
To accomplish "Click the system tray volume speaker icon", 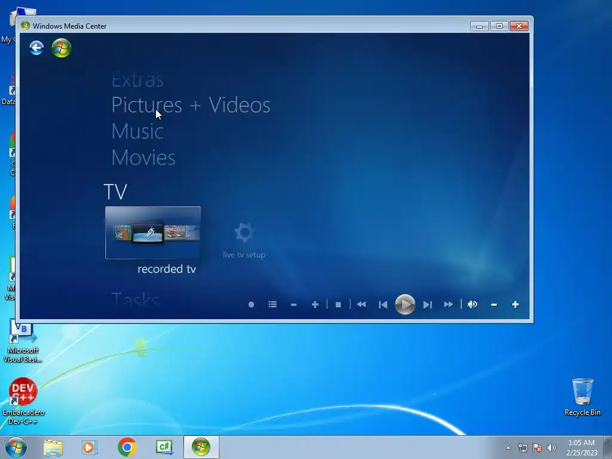I will click(551, 448).
